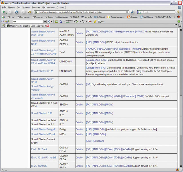Close the Matrix:Vendor-Creative Labs tab with its red X
The height and width of the screenshot is (172, 183).
click(x=48, y=26)
